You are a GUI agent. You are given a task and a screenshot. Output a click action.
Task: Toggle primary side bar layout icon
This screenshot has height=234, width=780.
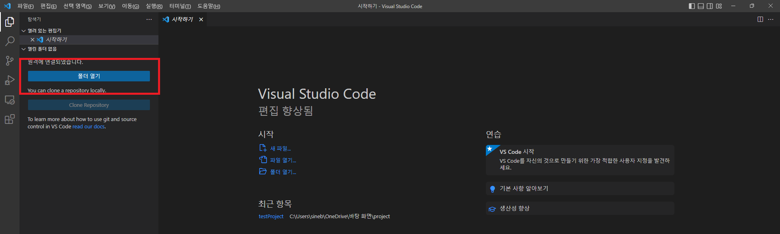pyautogui.click(x=692, y=6)
